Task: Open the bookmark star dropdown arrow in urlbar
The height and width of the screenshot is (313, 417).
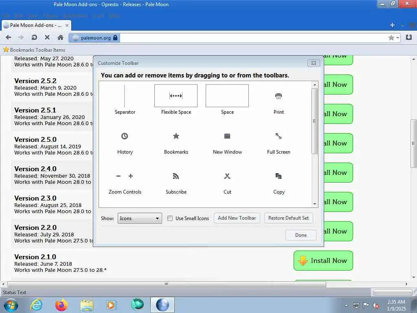Action: [397, 38]
